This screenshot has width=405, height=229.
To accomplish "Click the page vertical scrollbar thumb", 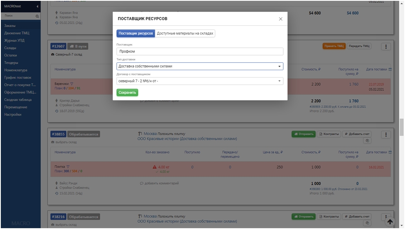I will click(401, 127).
